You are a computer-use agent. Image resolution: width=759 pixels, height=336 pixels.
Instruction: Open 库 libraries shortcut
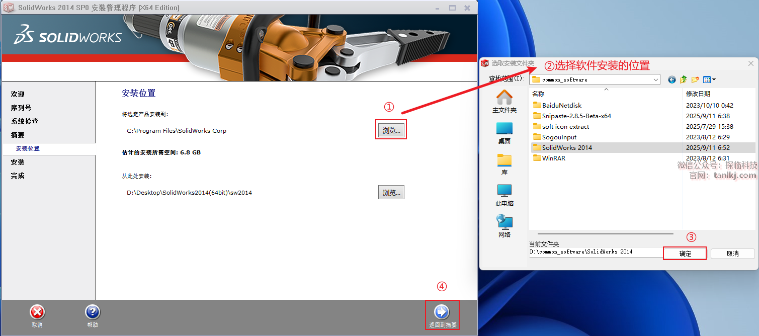pos(504,164)
